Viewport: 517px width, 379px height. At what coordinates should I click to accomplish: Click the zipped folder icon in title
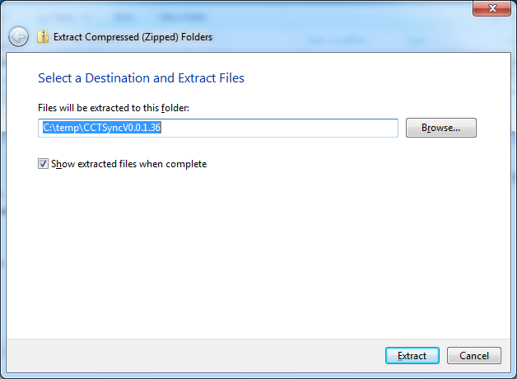click(x=43, y=36)
